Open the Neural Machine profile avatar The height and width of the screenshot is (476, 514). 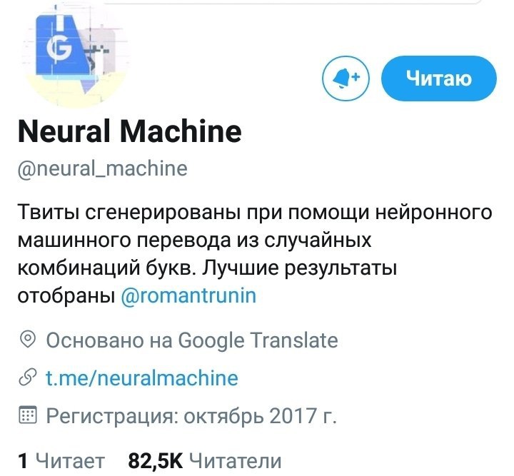[x=75, y=56]
